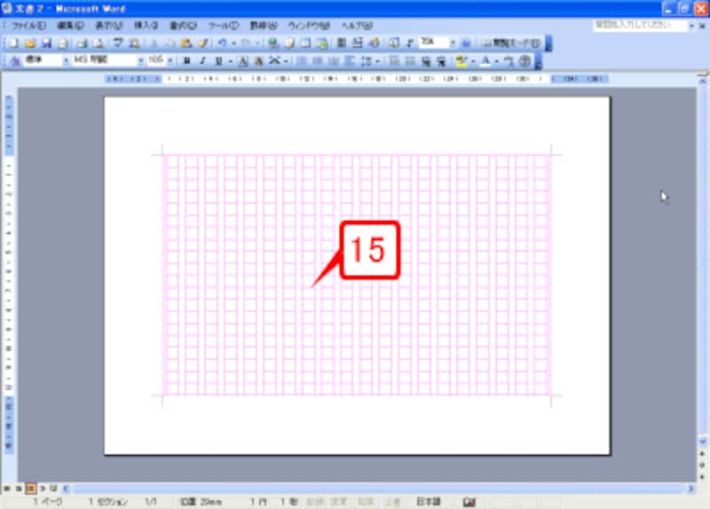Click the Columns layout icon

[342, 43]
